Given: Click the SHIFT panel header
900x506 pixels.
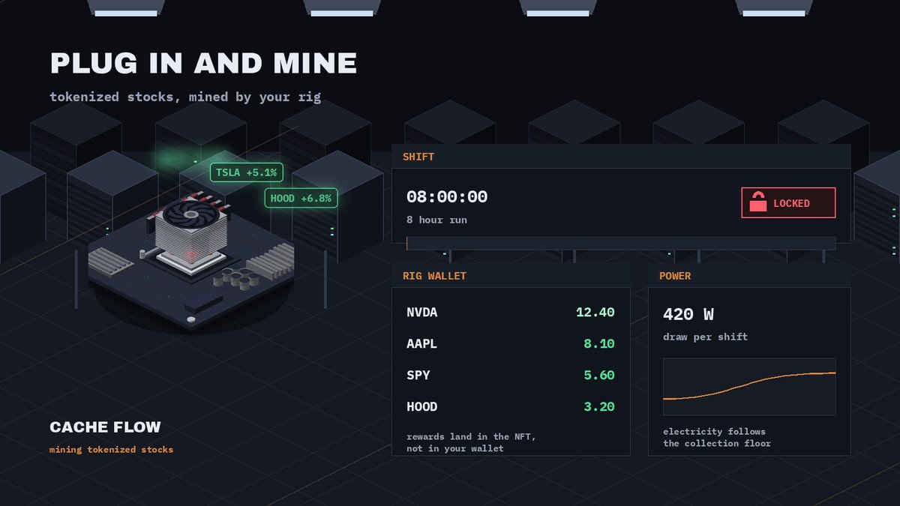Looking at the screenshot, I should [621, 157].
